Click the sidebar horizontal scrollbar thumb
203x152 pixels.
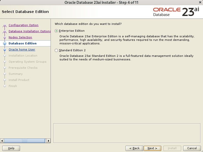[x=24, y=141]
